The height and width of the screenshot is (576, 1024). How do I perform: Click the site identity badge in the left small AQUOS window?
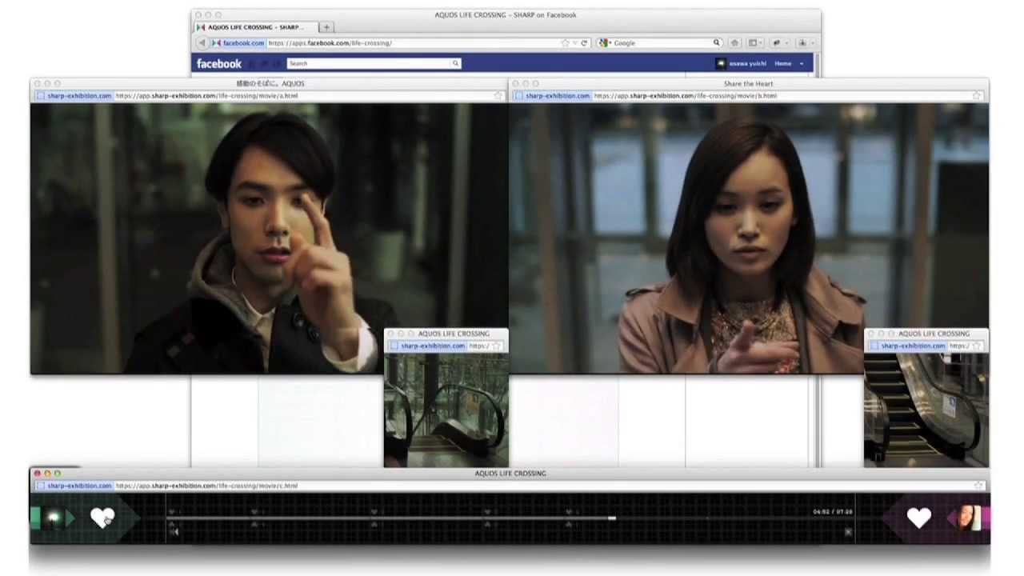(x=426, y=346)
